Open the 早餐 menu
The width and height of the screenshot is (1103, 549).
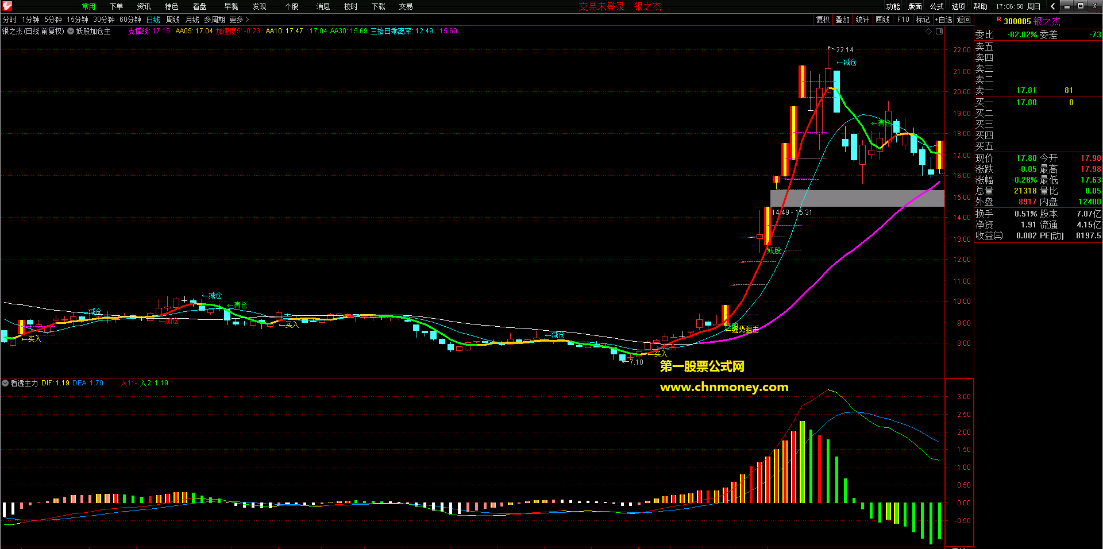[x=231, y=6]
